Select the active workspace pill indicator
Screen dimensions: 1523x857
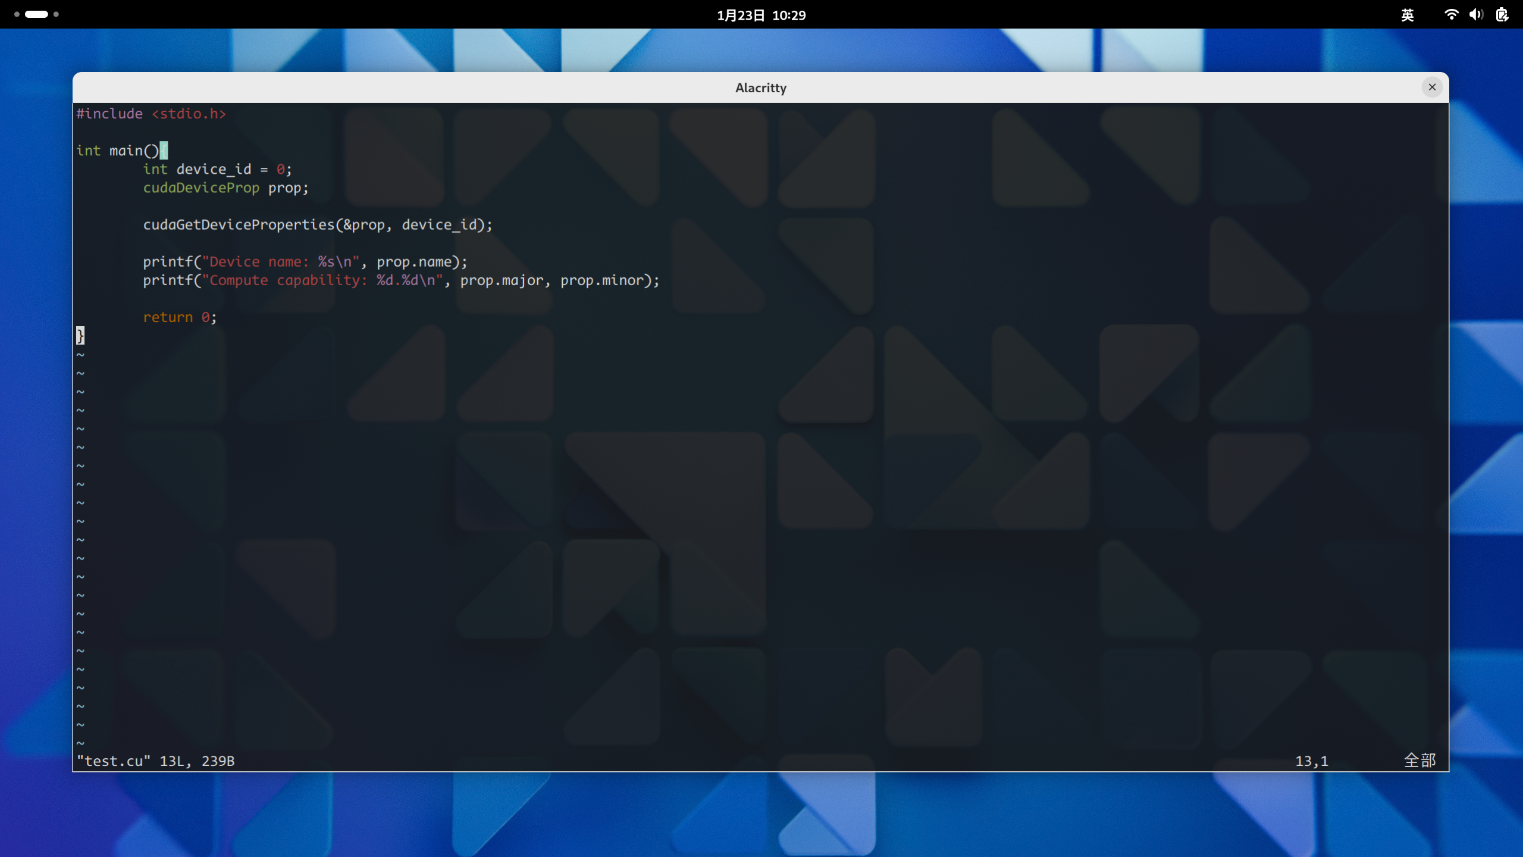(x=37, y=13)
